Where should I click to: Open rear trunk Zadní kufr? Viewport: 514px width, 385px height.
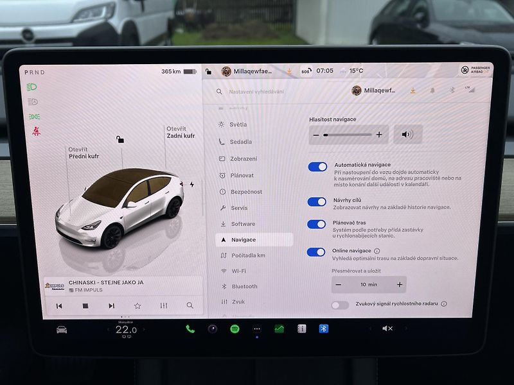click(x=181, y=132)
